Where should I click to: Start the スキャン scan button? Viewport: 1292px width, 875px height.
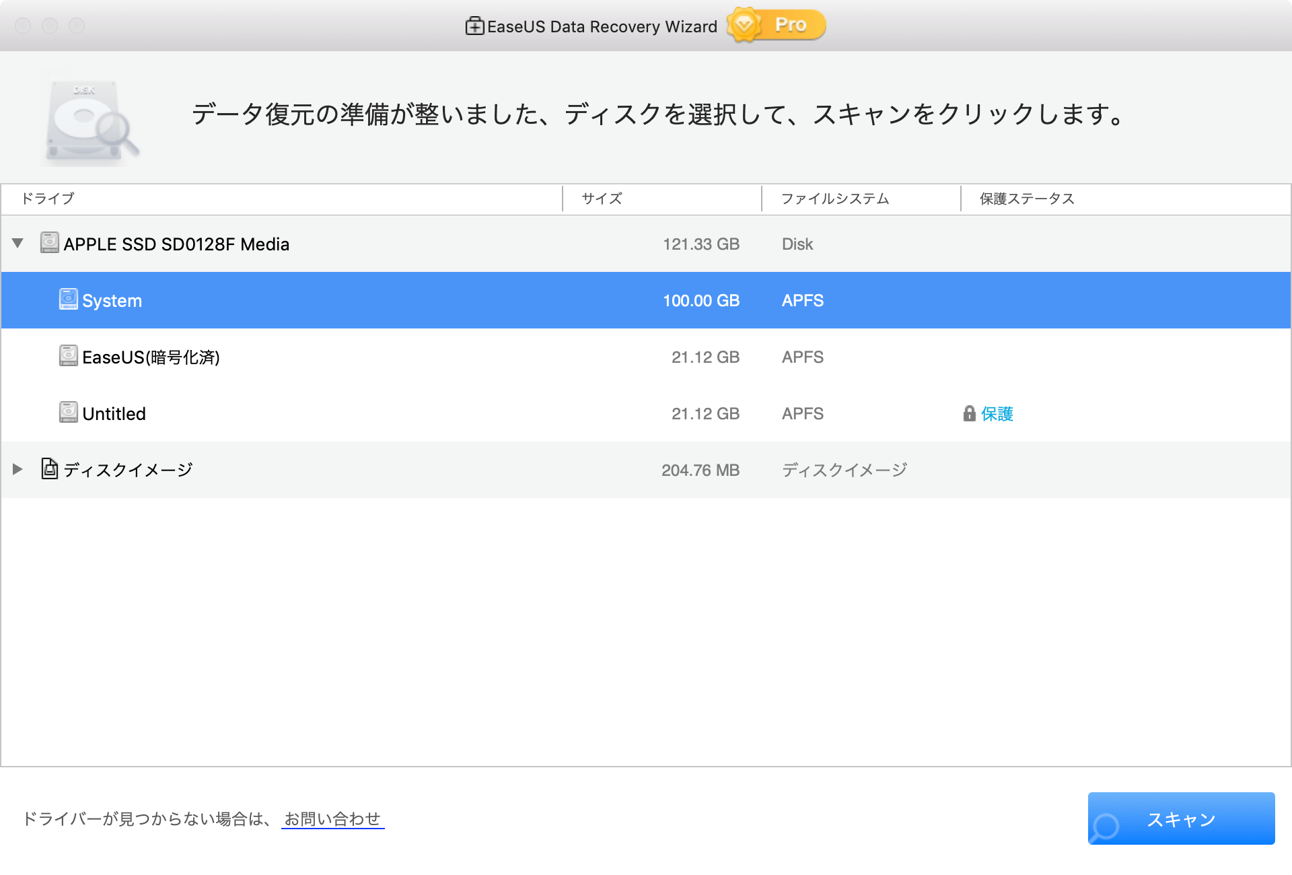point(1181,818)
